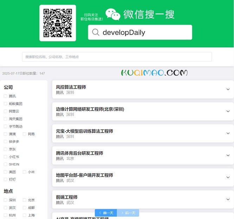
Task: Check the 网易 company checkbox
Action: point(24,134)
